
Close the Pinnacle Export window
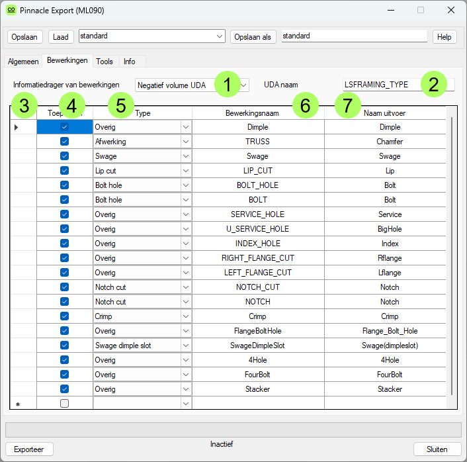451,10
